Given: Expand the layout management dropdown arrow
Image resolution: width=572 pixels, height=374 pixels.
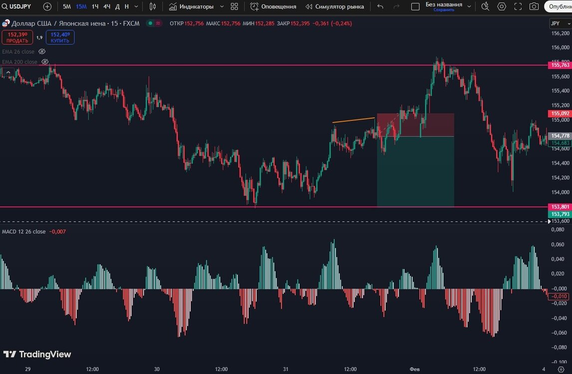Looking at the screenshot, I should click(x=469, y=6).
